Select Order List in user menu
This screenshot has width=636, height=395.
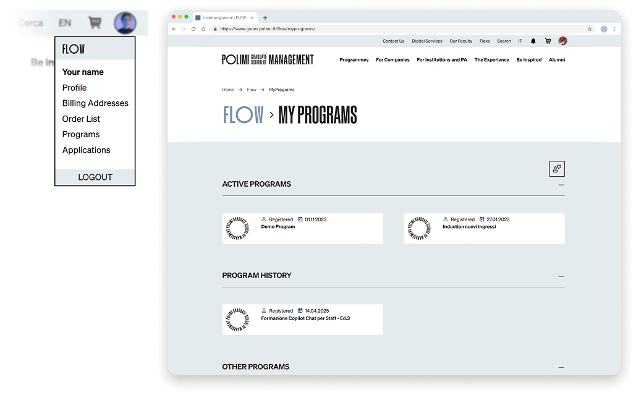click(81, 119)
